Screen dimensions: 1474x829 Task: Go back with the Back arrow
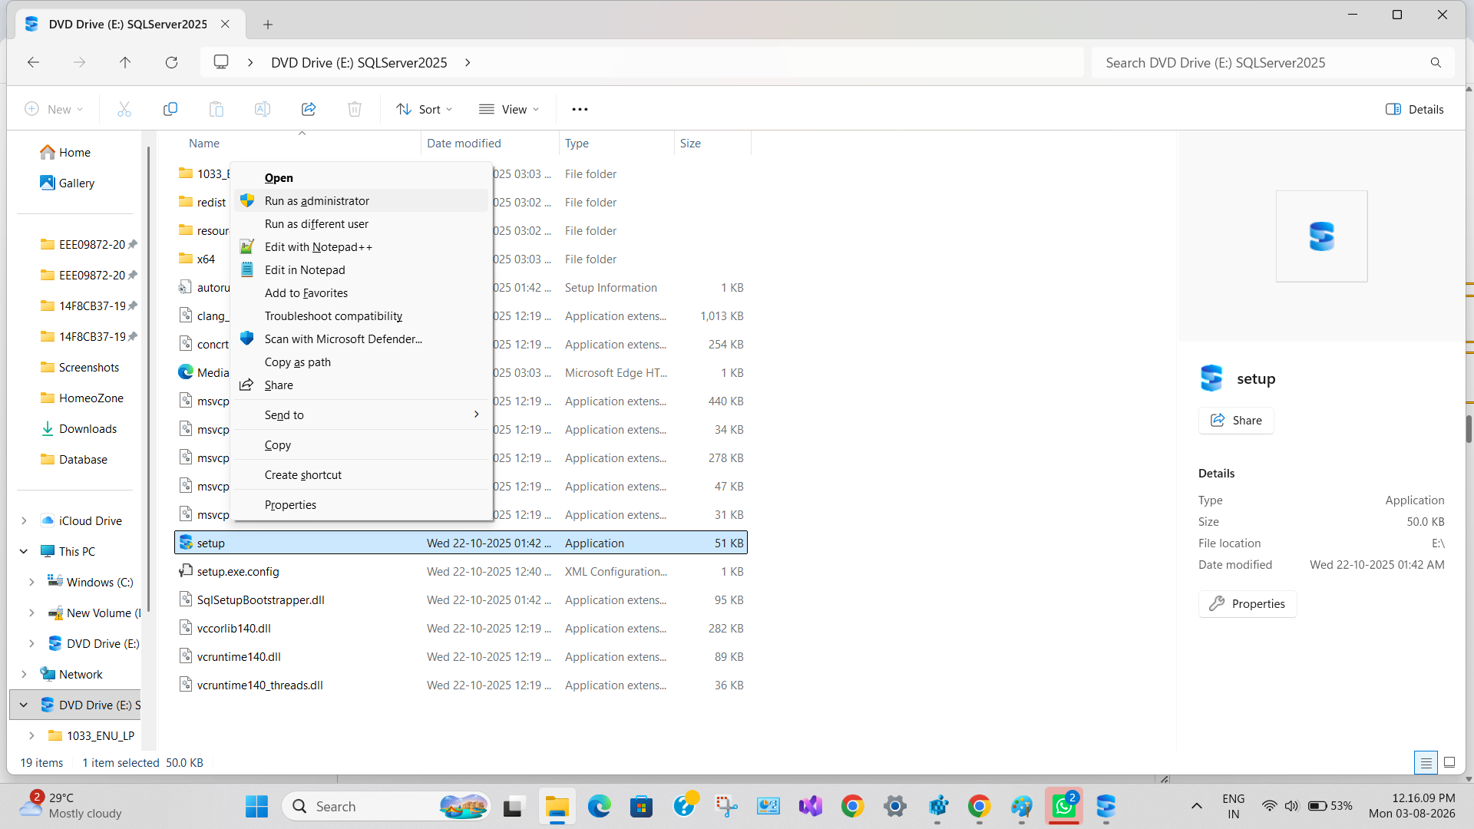(33, 62)
